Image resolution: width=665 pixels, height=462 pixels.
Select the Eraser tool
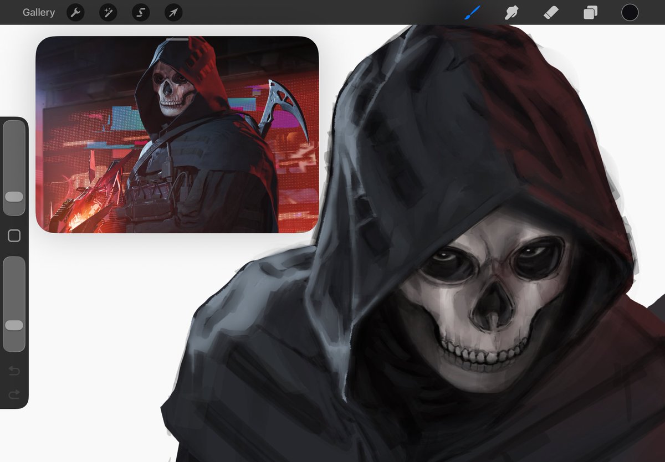[551, 12]
